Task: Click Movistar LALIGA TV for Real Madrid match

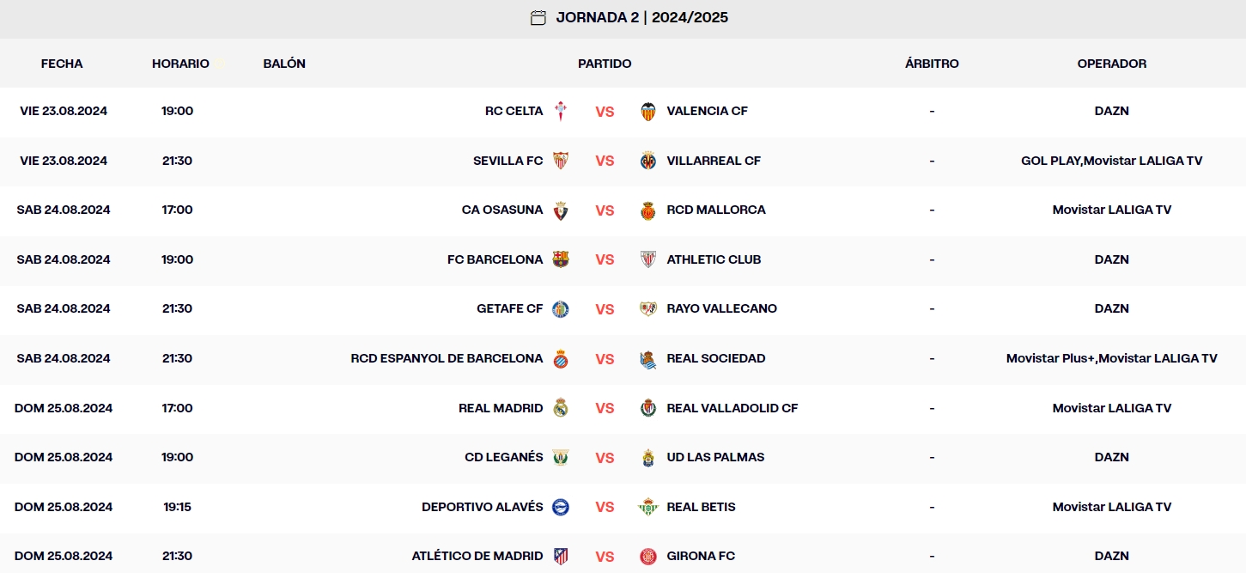Action: pos(1111,408)
